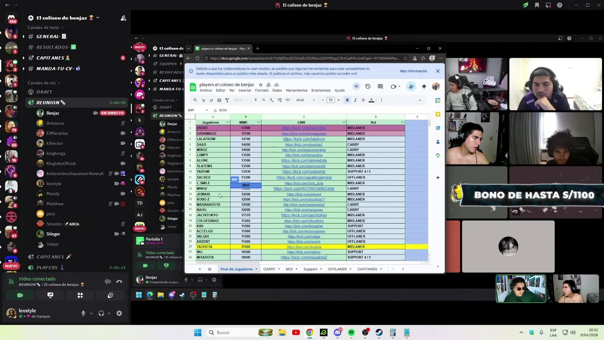The image size is (604, 340).
Task: Open the text color picker
Action: (371, 100)
